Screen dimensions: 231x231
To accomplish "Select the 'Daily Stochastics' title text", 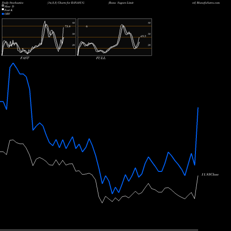I will [x=12, y=3].
